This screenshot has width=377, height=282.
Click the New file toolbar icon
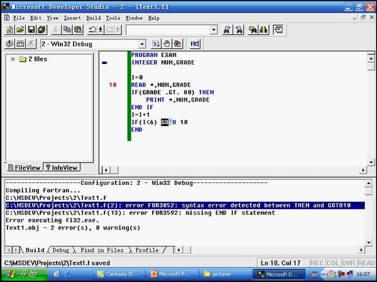(10, 29)
